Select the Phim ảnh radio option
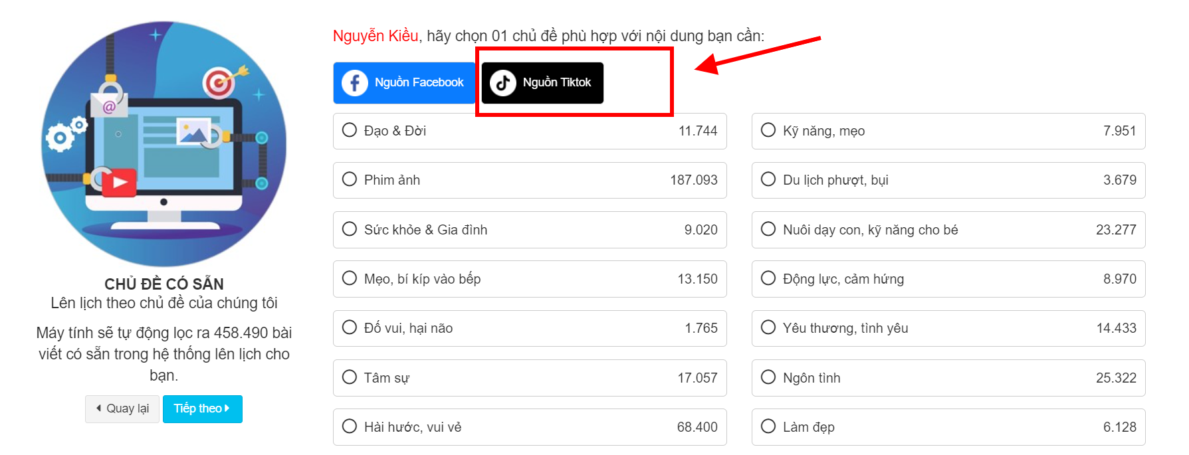 tap(350, 179)
